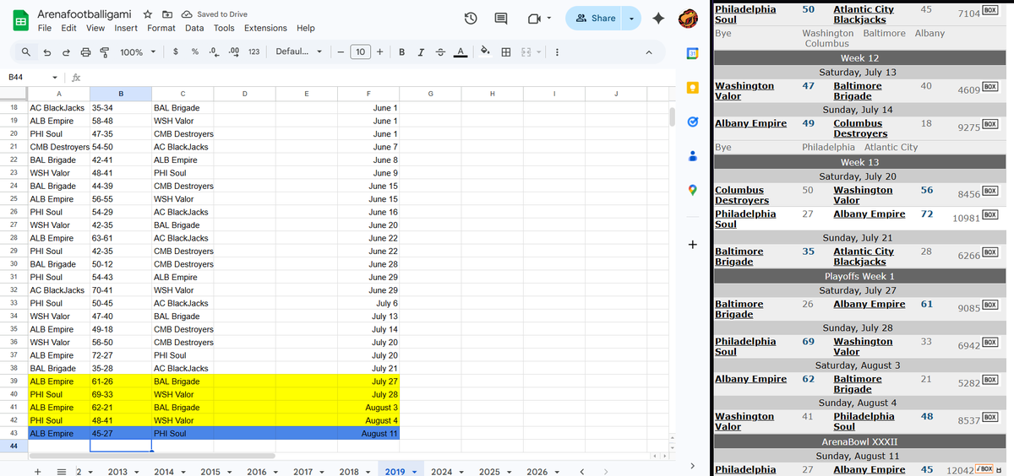Click the Share button
The width and height of the screenshot is (1014, 476).
595,19
